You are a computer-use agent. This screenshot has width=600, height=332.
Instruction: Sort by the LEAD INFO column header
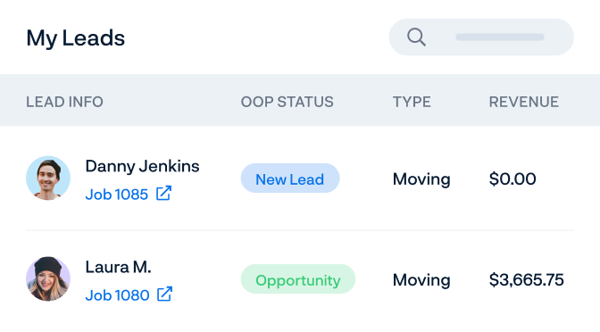tap(64, 102)
